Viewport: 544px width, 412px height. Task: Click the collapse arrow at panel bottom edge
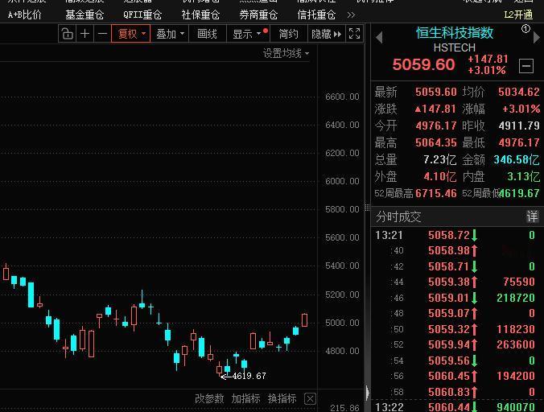click(368, 393)
